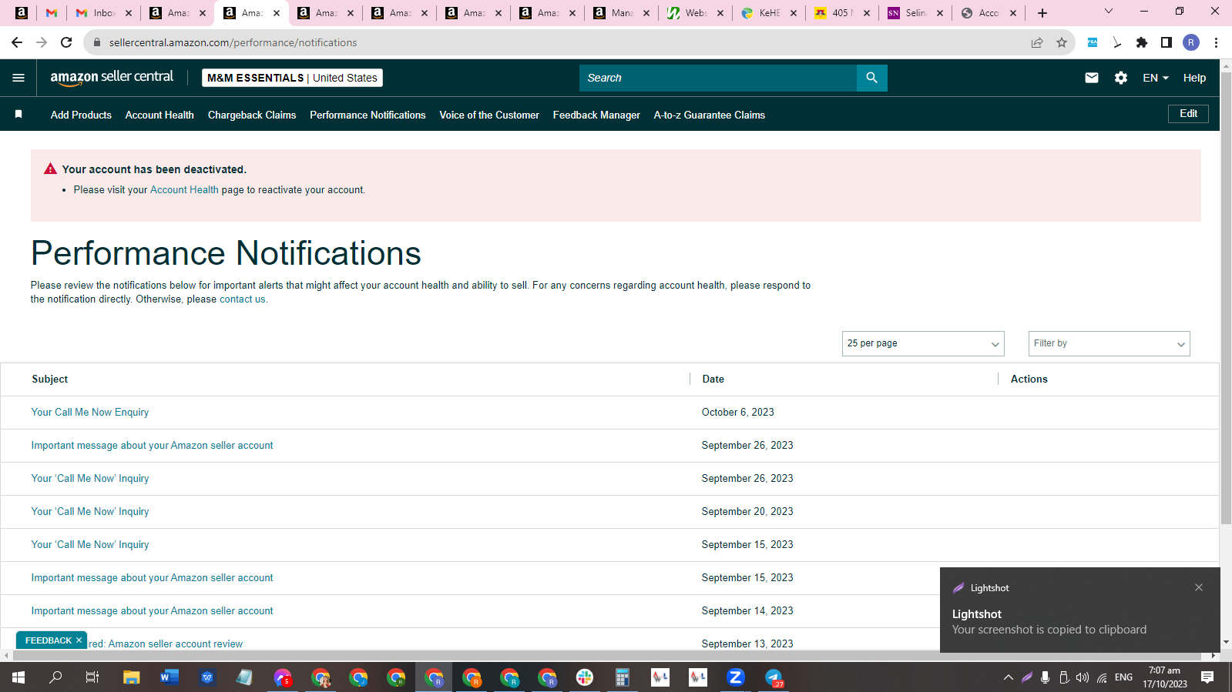Open Telegram from the taskbar
The width and height of the screenshot is (1232, 692).
coord(774,677)
